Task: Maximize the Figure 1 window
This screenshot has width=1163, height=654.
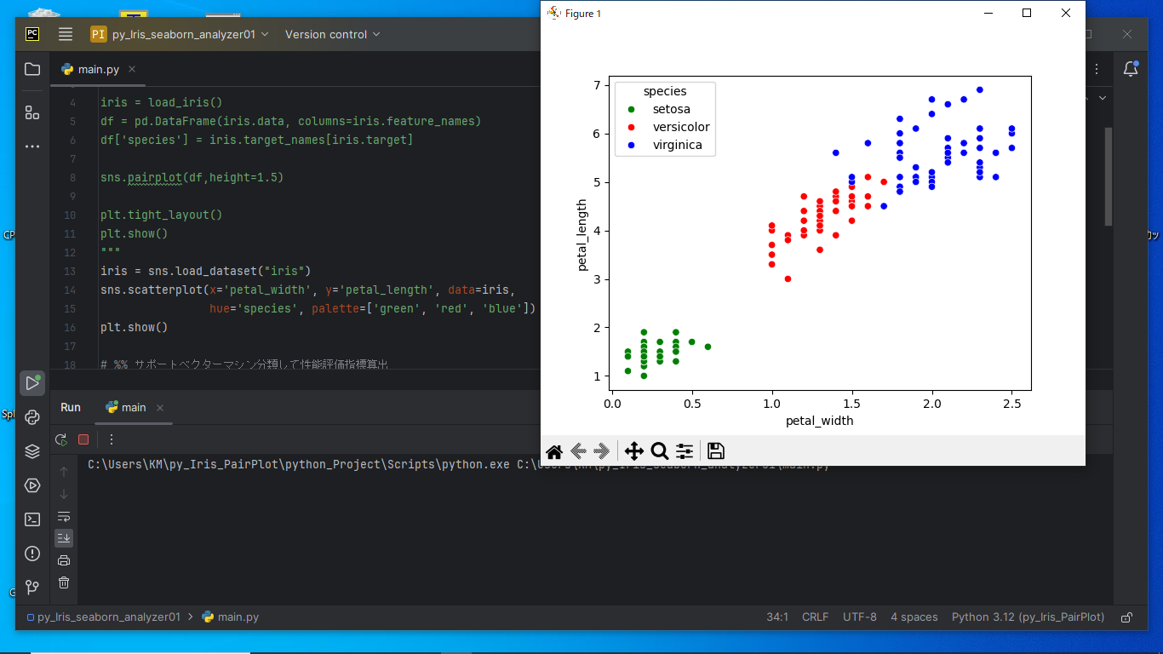Action: click(1027, 13)
